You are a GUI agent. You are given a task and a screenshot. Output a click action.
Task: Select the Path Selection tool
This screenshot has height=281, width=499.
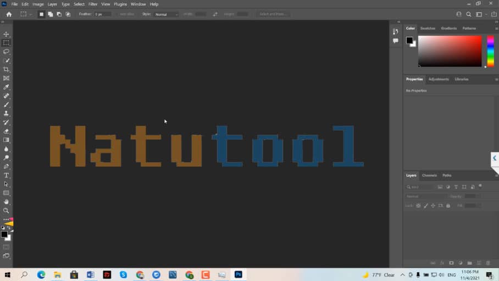click(6, 184)
